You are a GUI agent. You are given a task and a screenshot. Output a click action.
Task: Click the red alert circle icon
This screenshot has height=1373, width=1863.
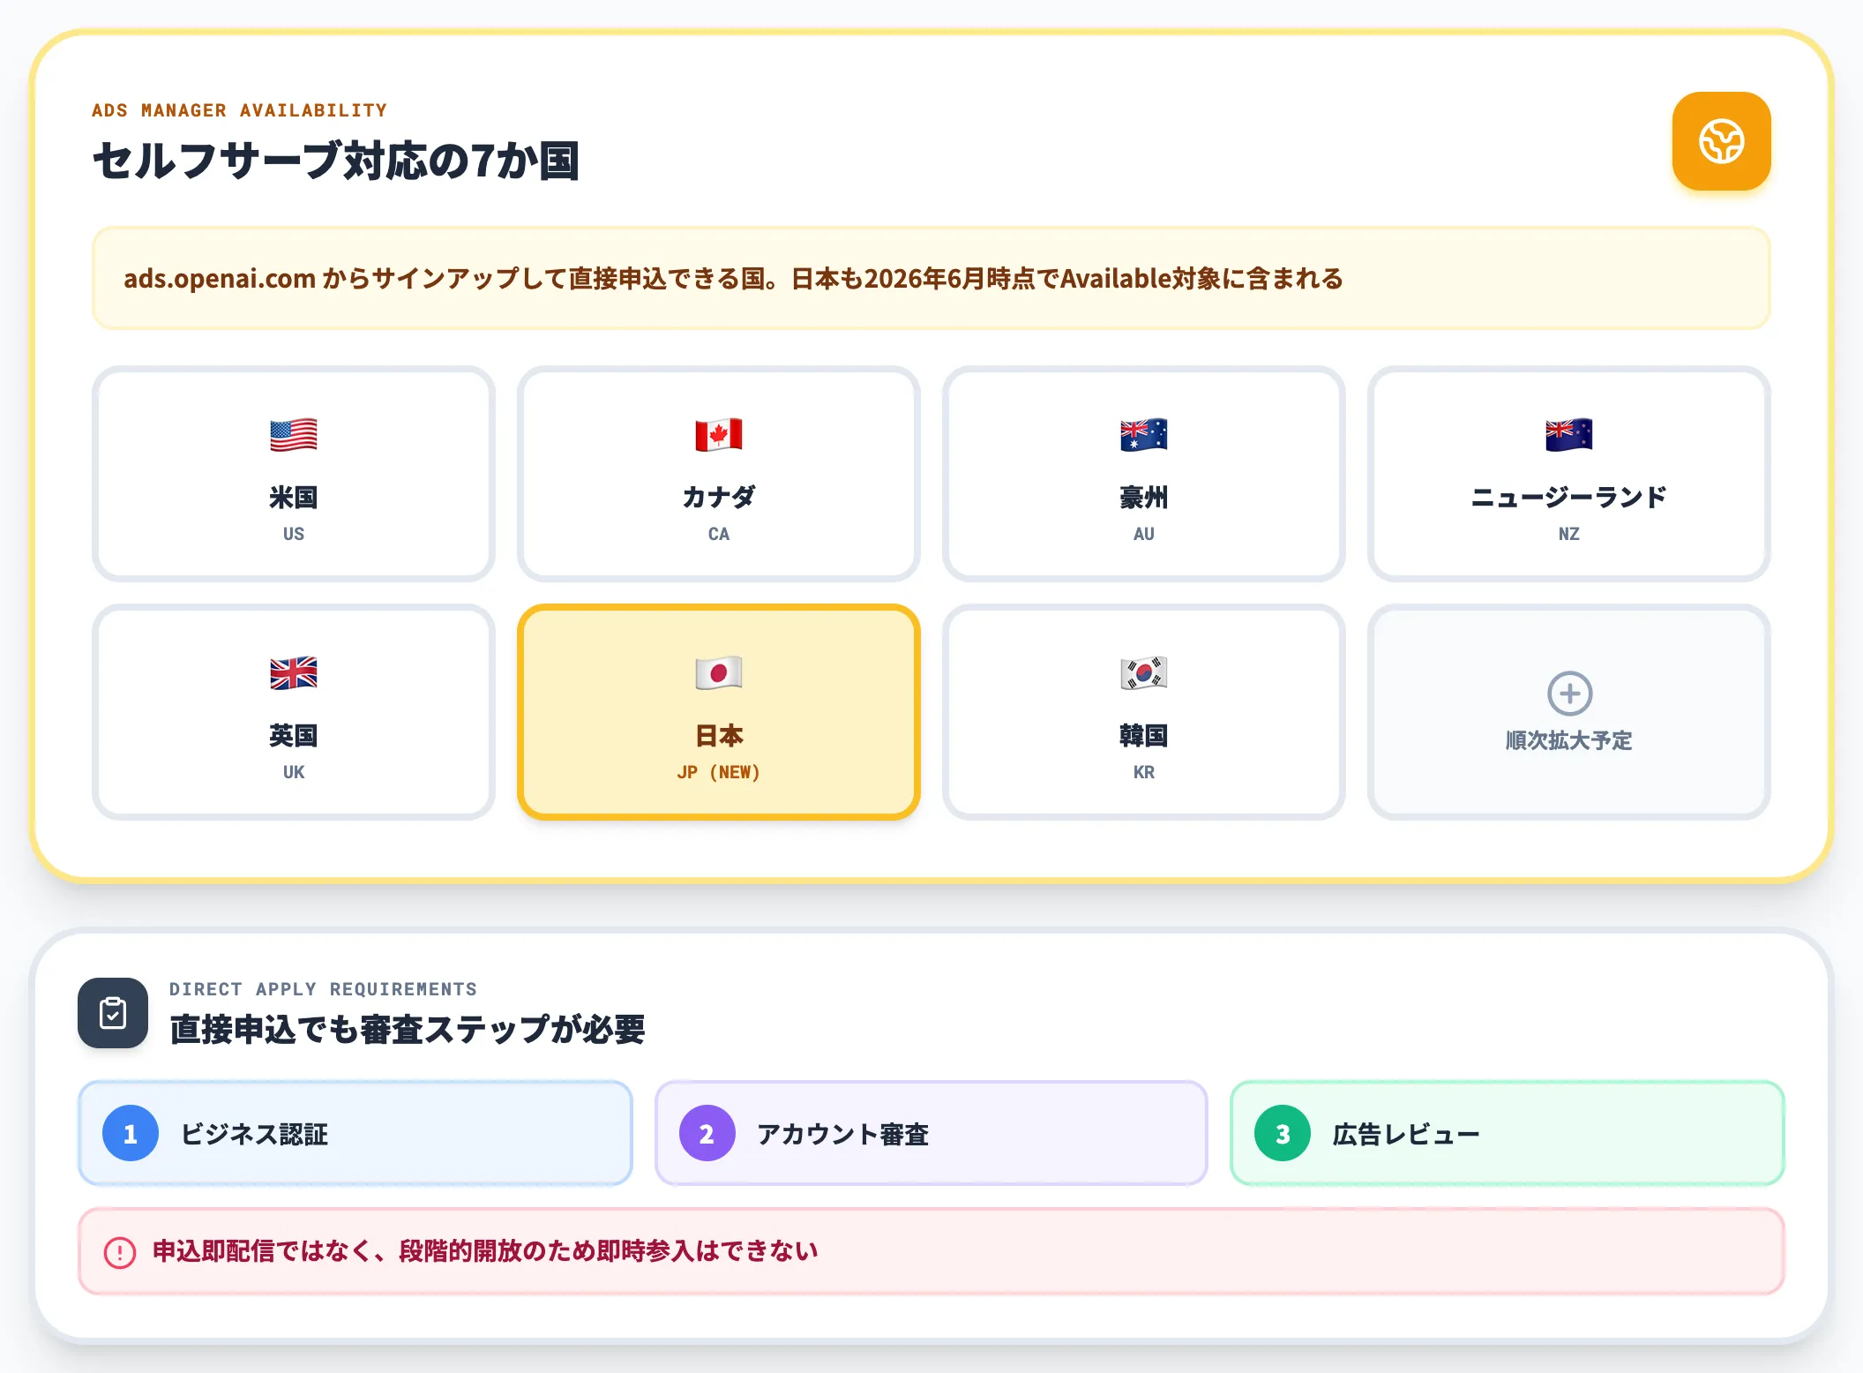(120, 1252)
